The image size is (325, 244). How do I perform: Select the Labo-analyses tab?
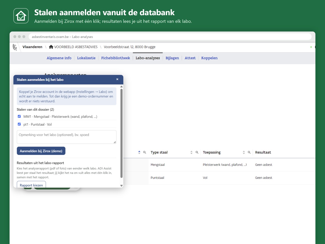coord(148,58)
